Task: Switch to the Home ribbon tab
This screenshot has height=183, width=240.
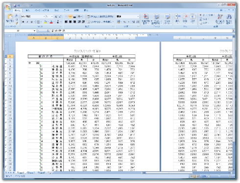Action: coord(18,10)
